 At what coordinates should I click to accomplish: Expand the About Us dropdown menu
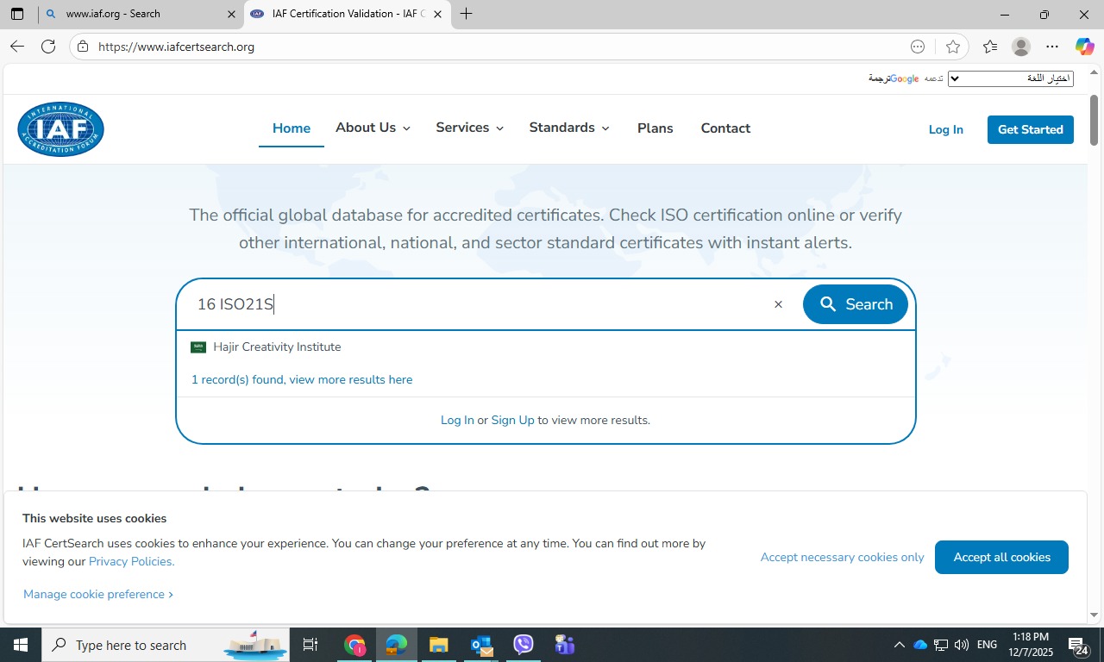(x=373, y=128)
